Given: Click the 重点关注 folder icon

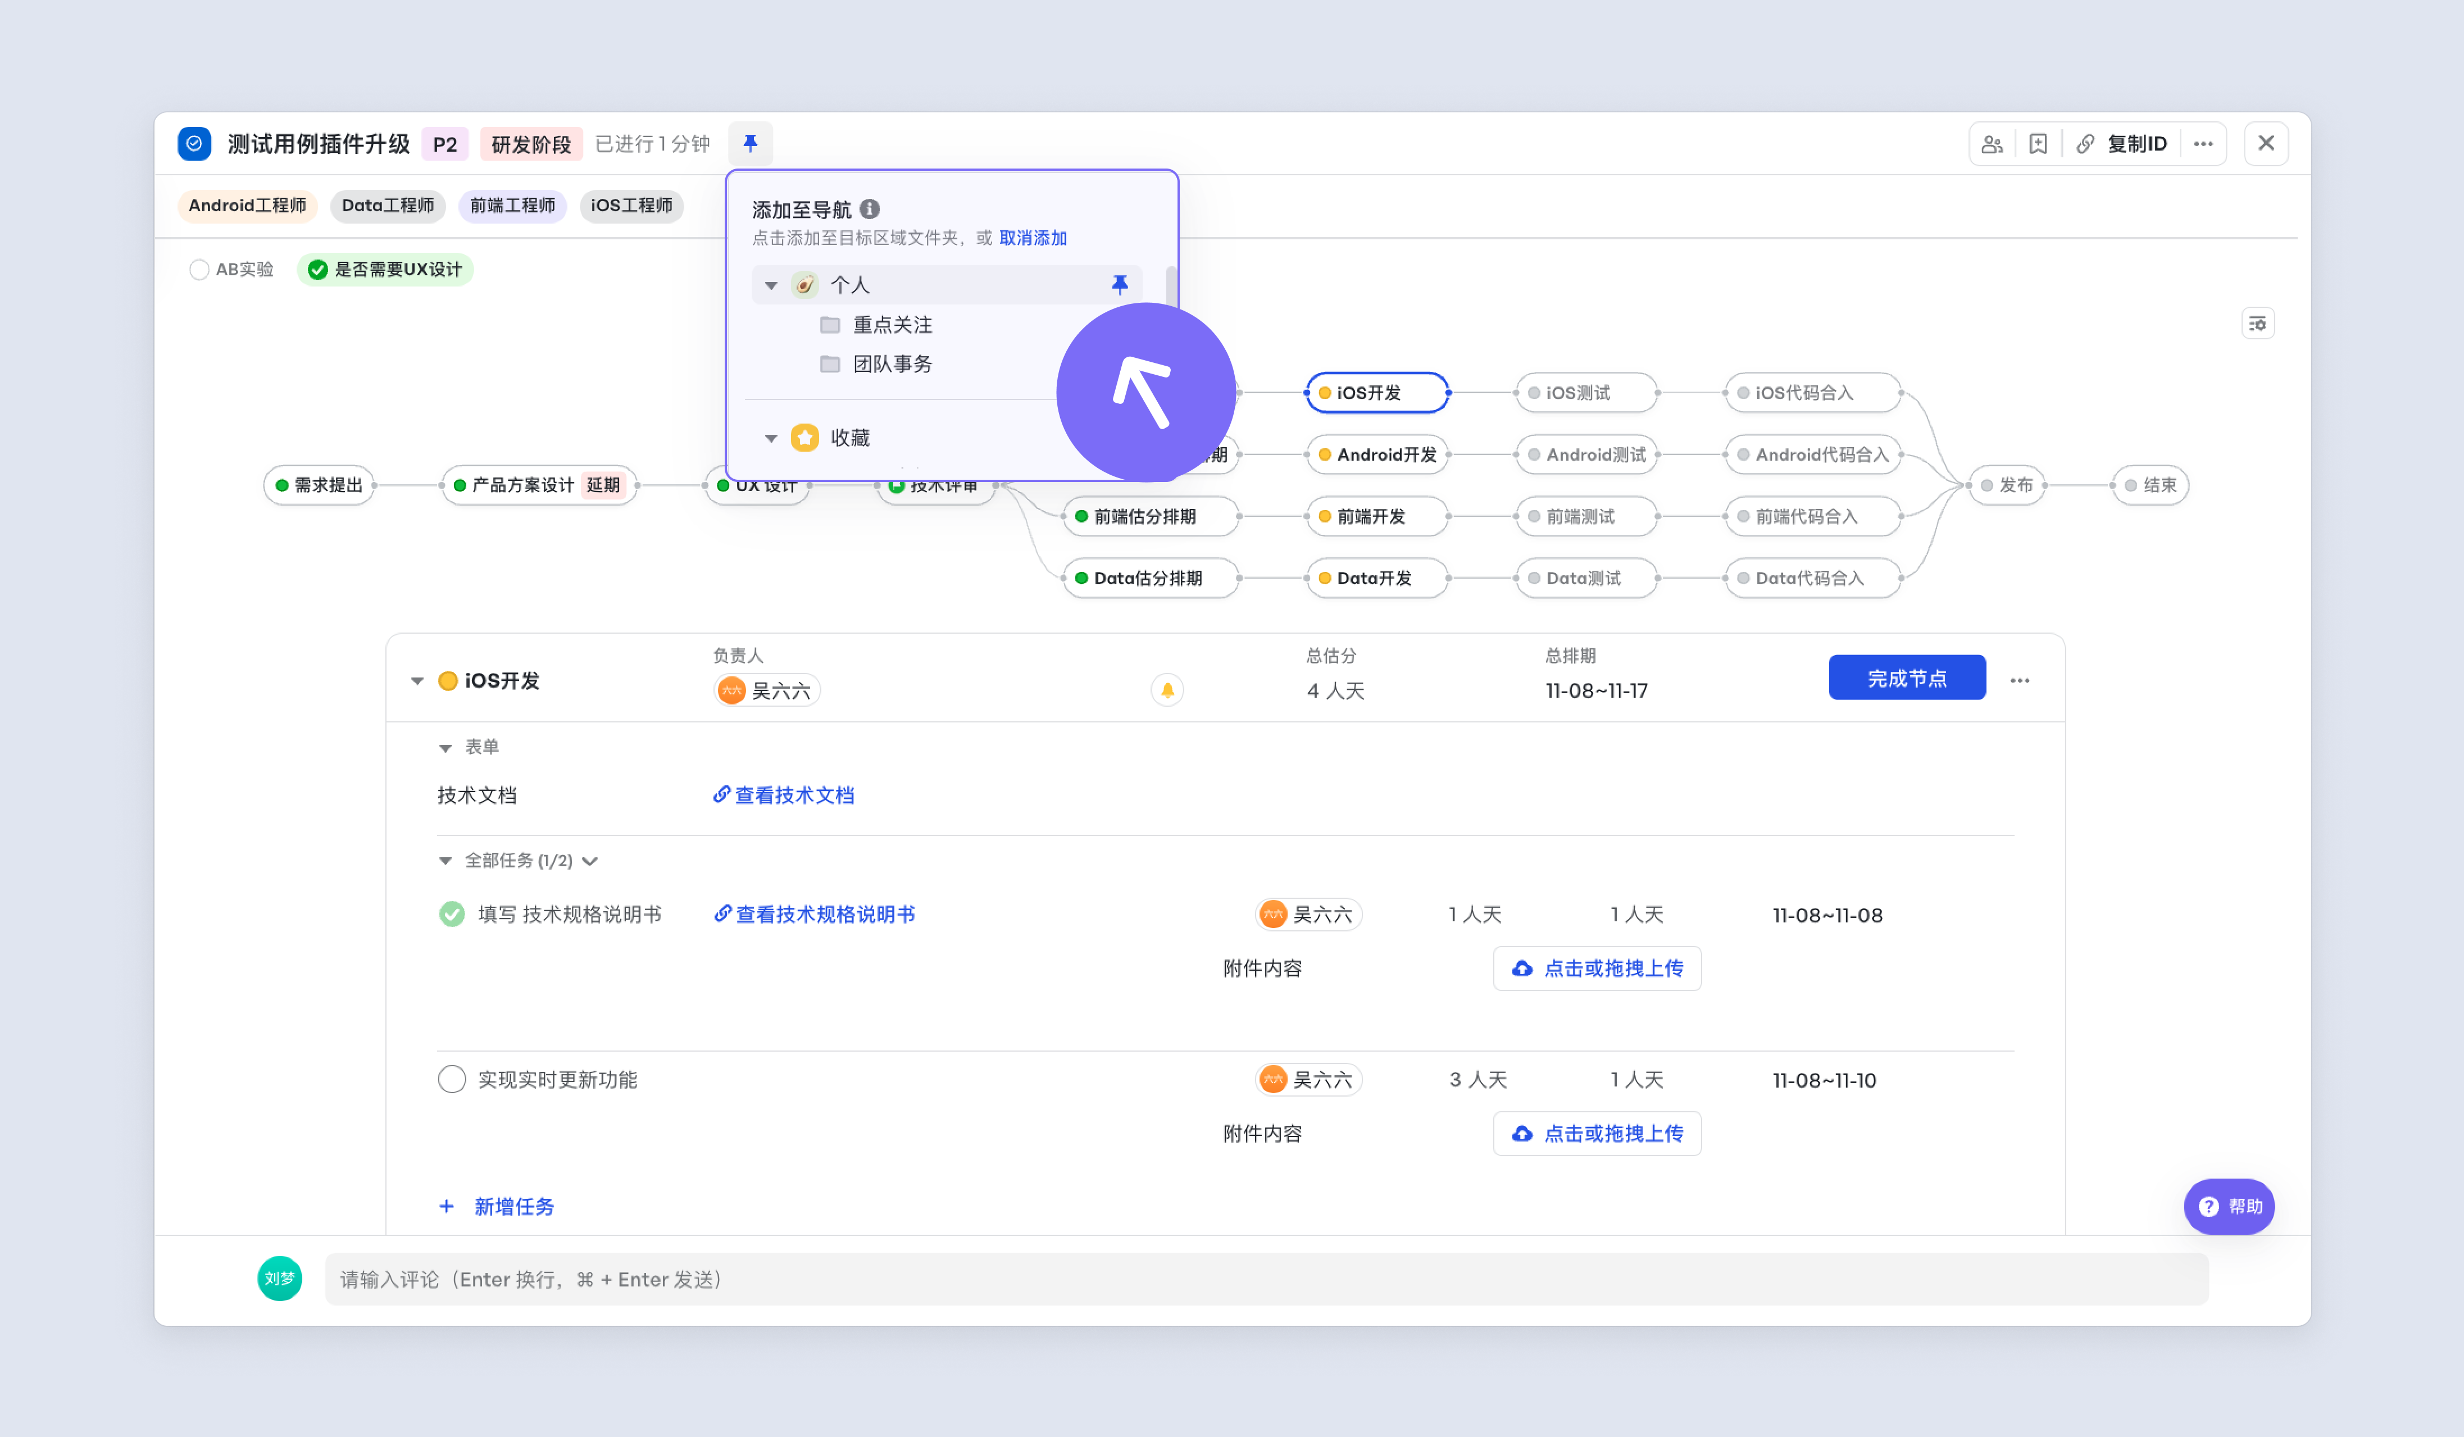Looking at the screenshot, I should (x=830, y=325).
